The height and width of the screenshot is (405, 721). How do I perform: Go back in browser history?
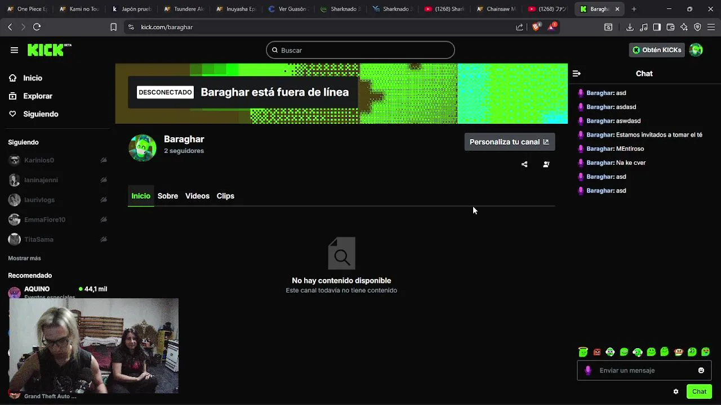10,27
